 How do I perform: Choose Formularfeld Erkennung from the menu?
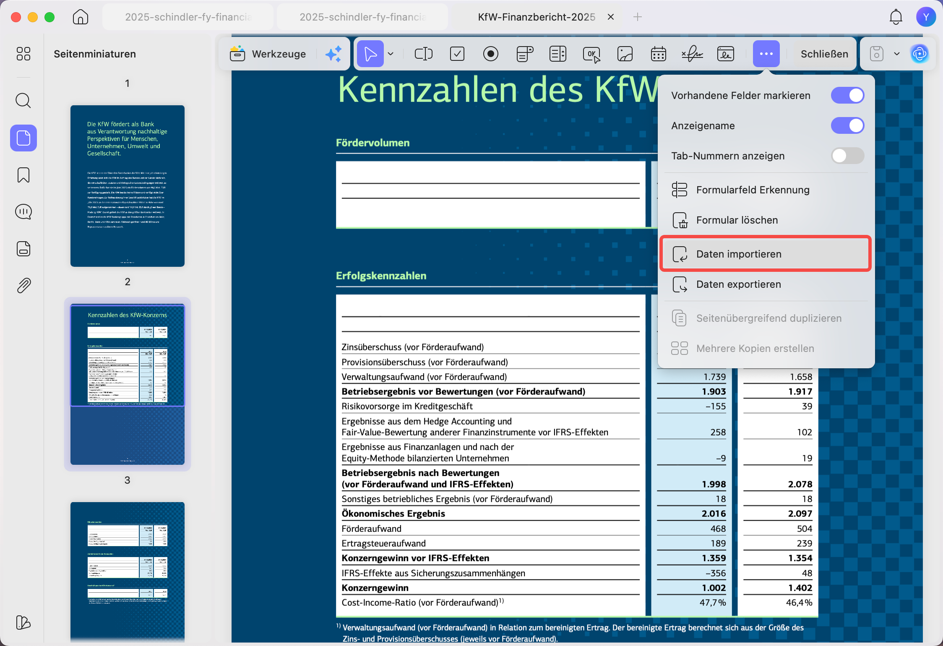[766, 190]
